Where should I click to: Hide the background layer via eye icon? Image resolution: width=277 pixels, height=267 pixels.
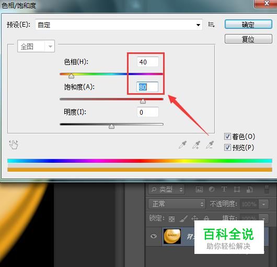click(154, 236)
